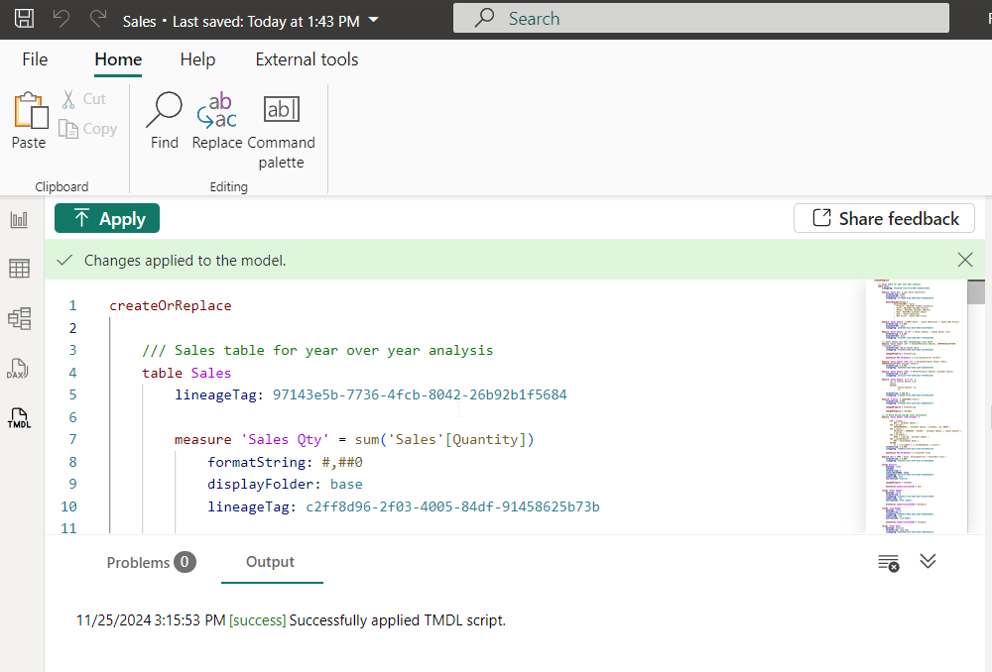992x672 pixels.
Task: Open the Find magnifier tool
Action: tap(165, 121)
